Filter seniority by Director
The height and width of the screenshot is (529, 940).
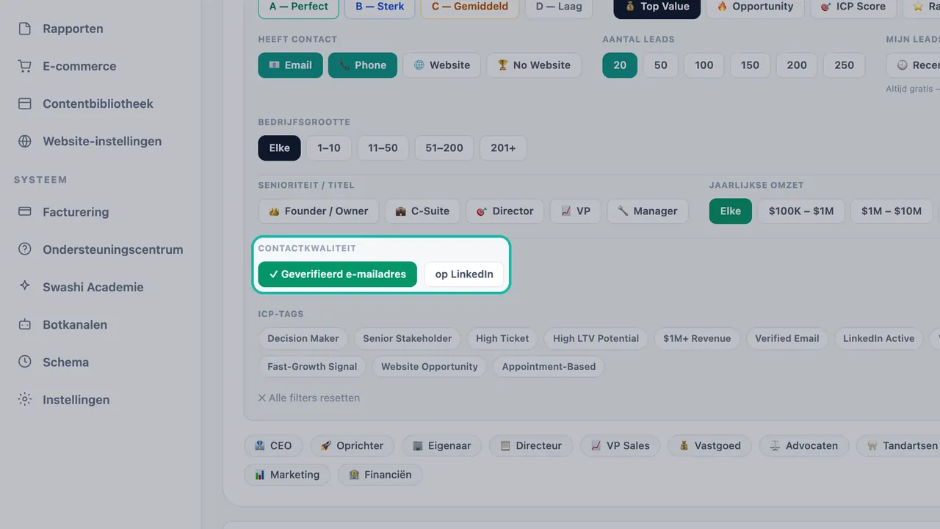click(x=505, y=211)
